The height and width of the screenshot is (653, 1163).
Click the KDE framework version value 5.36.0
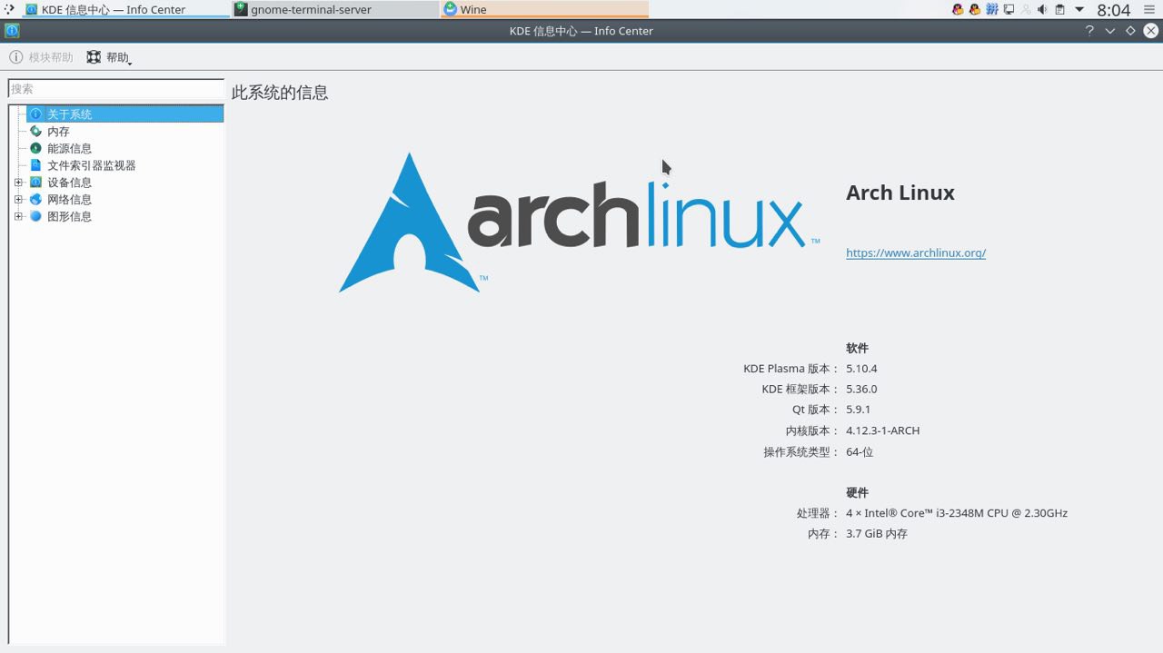coord(861,389)
